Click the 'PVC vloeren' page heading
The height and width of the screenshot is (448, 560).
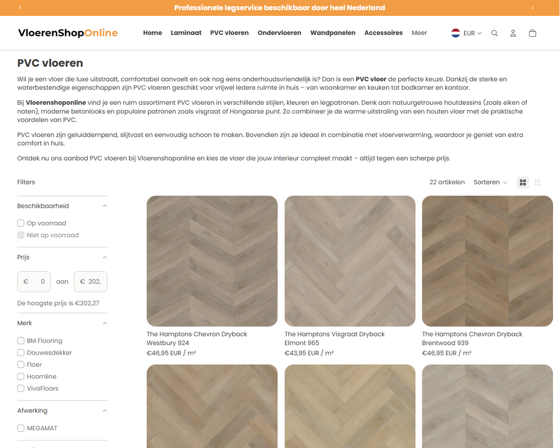click(50, 63)
